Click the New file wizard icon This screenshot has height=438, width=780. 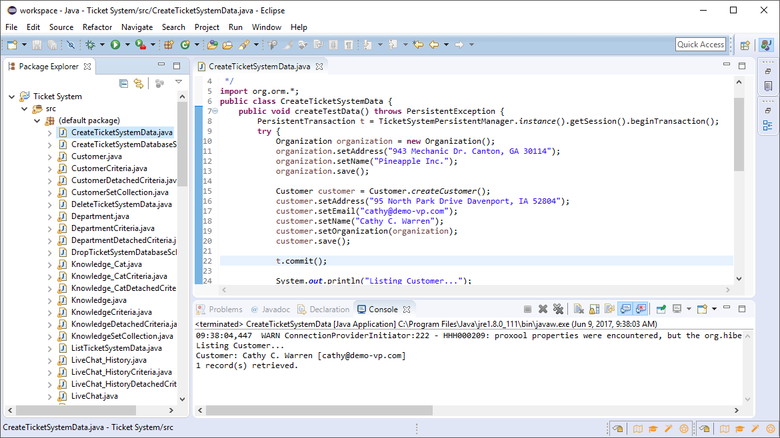[x=12, y=45]
